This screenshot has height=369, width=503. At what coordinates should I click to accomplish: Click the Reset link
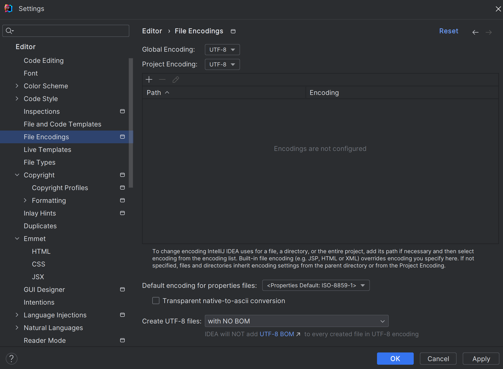click(448, 31)
